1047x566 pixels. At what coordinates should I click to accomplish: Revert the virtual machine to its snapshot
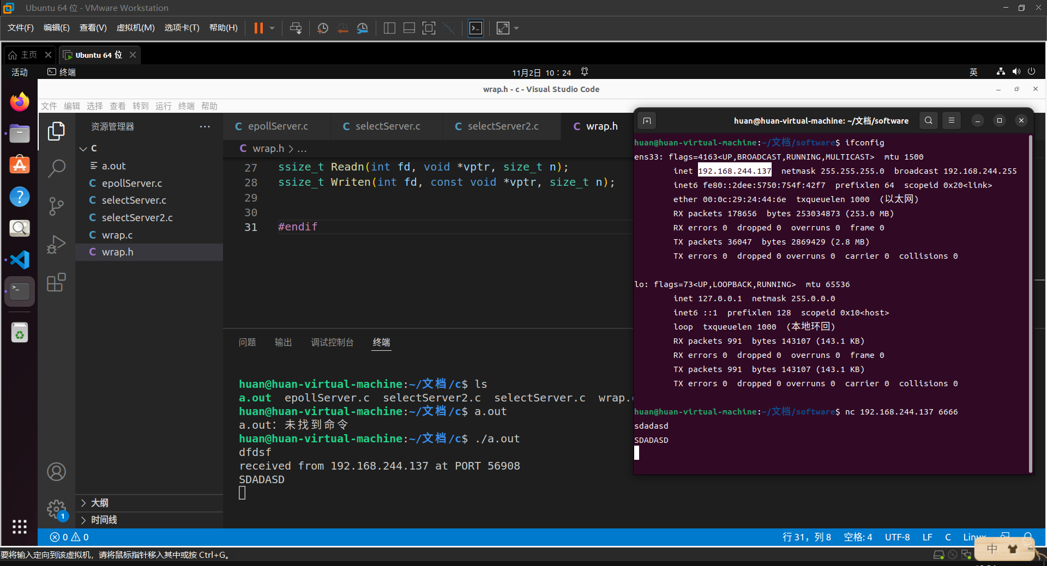[x=343, y=28]
